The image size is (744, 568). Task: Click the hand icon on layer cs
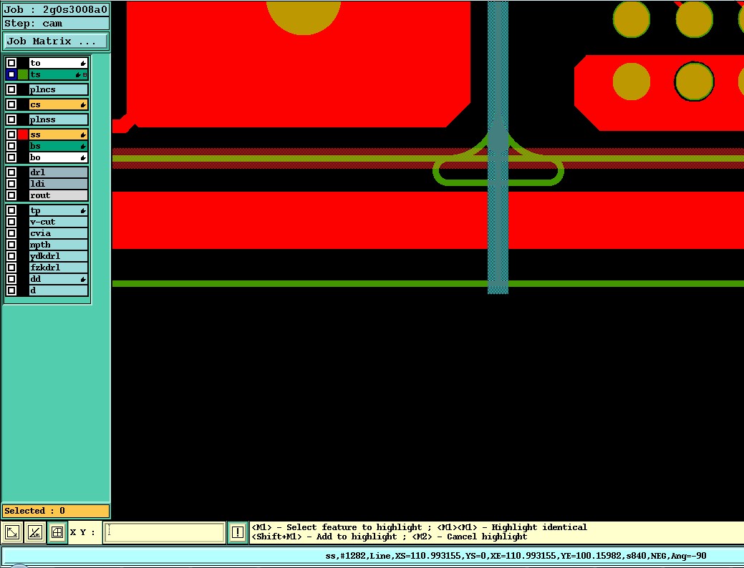pos(83,104)
